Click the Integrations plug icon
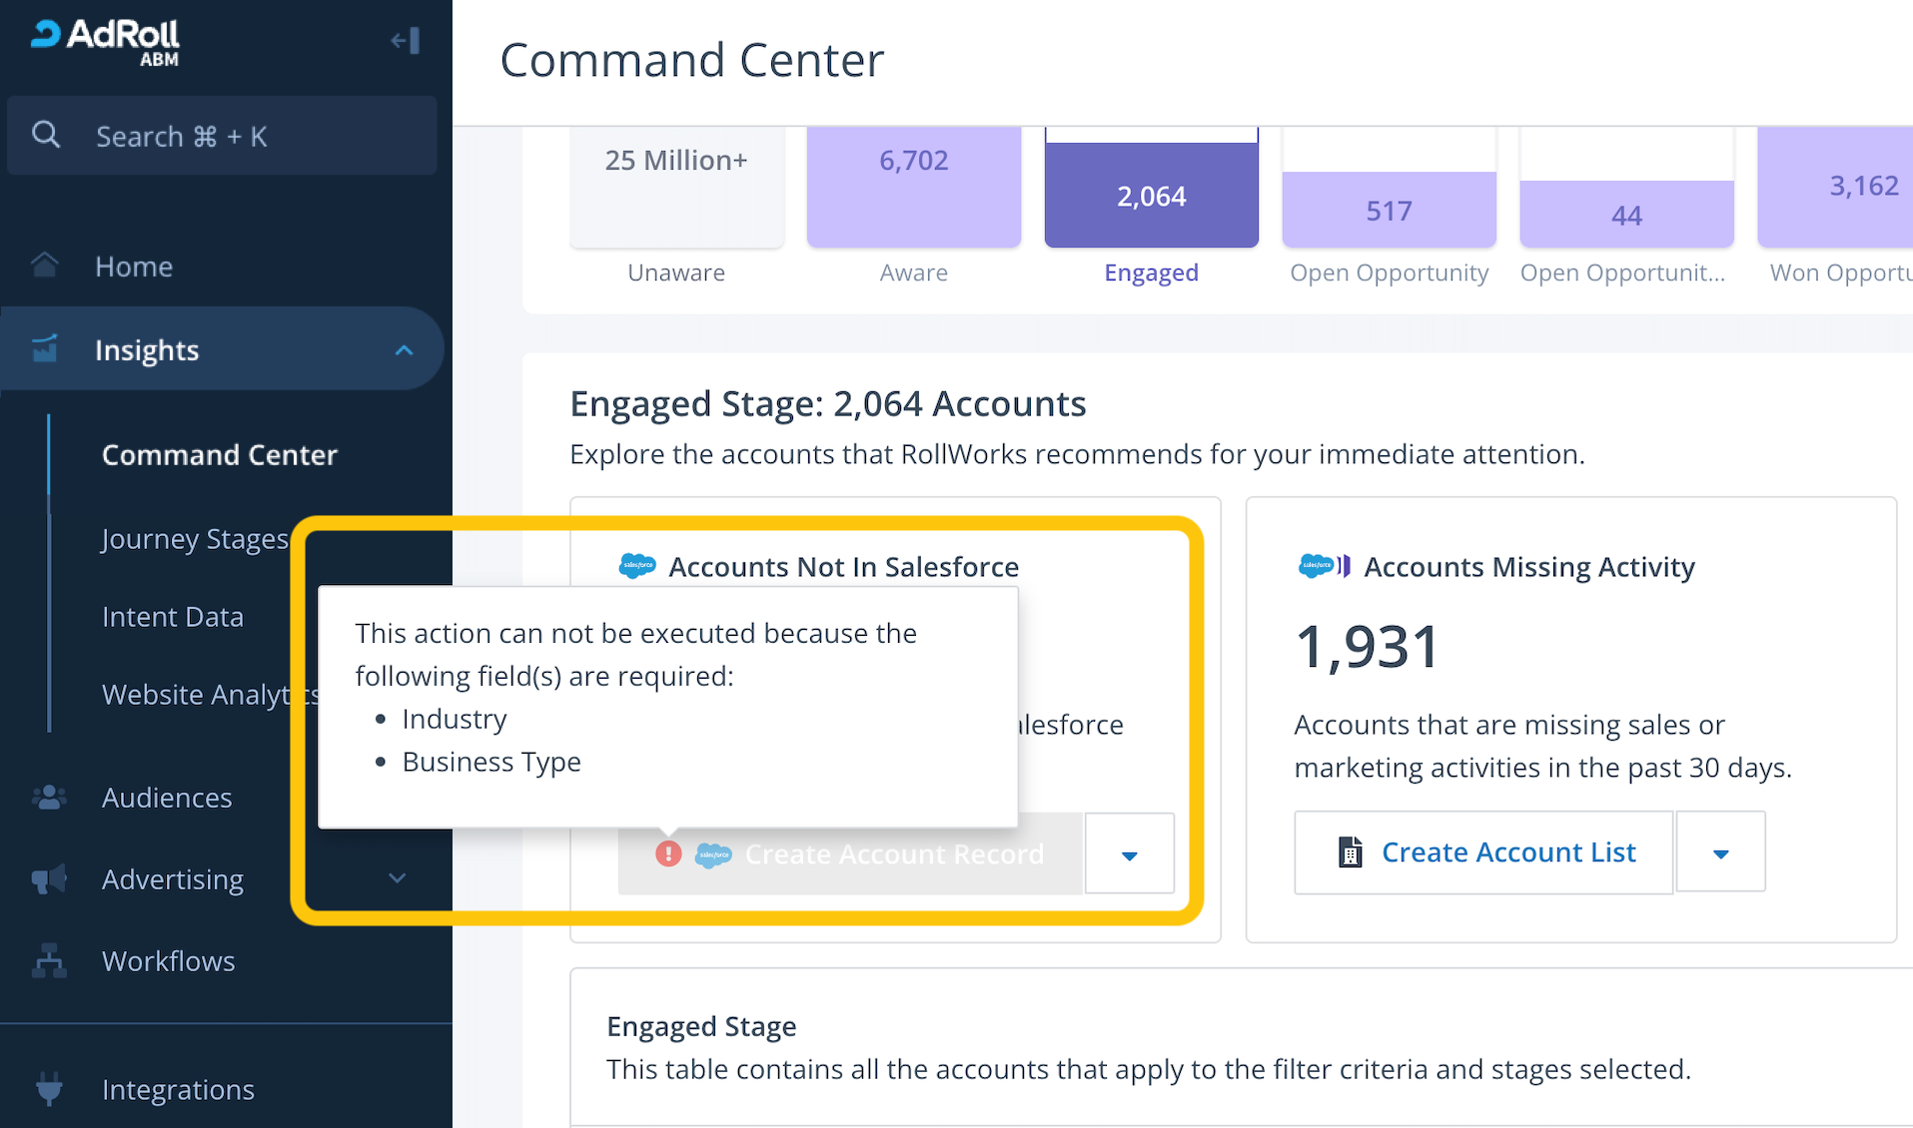Image resolution: width=1913 pixels, height=1128 pixels. pyautogui.click(x=49, y=1088)
